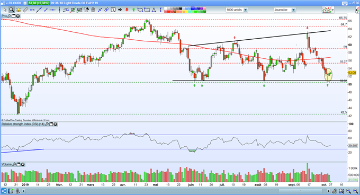The height and width of the screenshot is (195, 360).
Task: Pick the dark blue color swatch
Action: [199, 8]
